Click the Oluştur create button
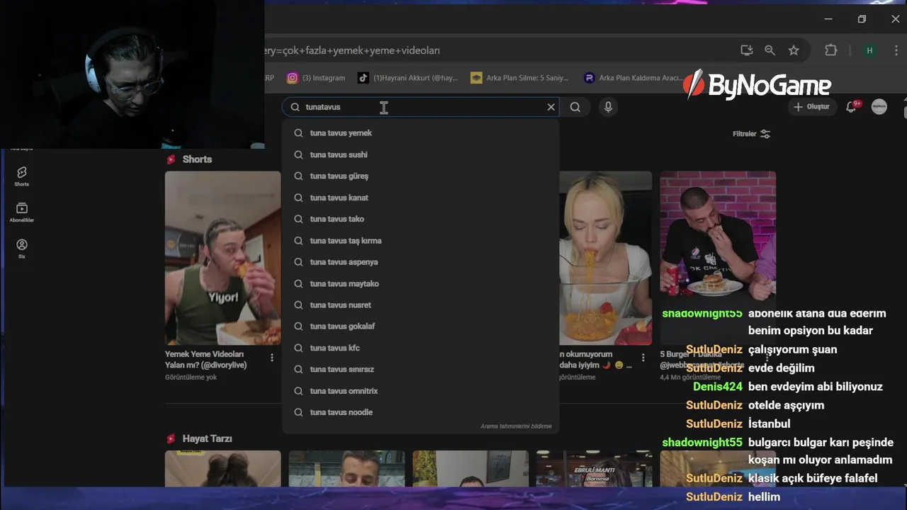The width and height of the screenshot is (907, 510). tap(811, 107)
